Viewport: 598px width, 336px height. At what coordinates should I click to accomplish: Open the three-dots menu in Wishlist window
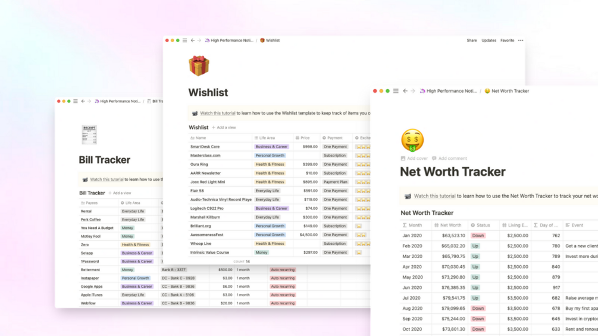point(521,40)
